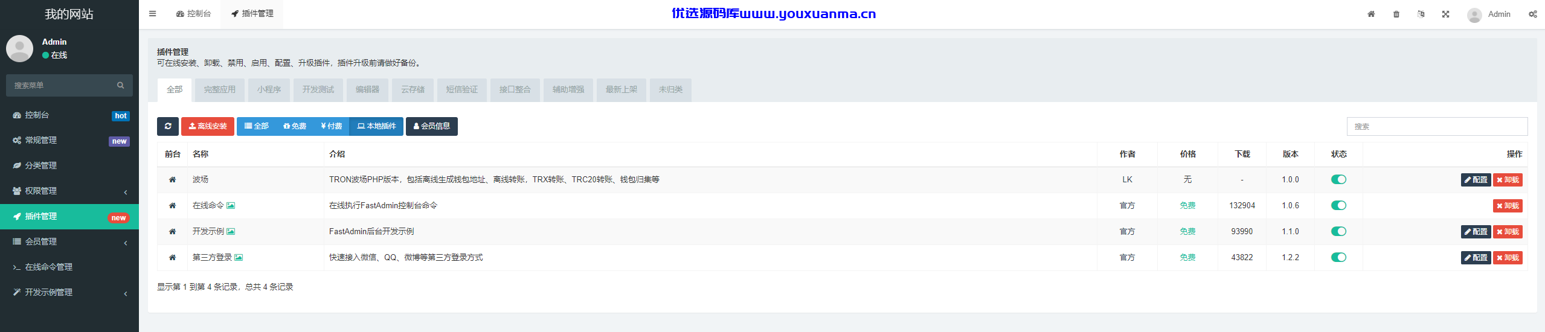Disable the 在线命令 plugin status switch
This screenshot has width=1545, height=332.
point(1338,205)
